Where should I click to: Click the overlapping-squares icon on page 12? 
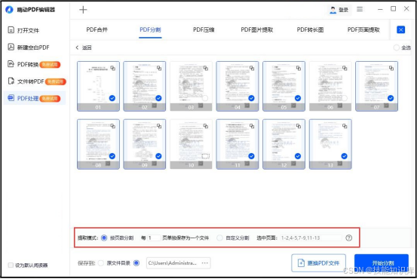(299, 126)
